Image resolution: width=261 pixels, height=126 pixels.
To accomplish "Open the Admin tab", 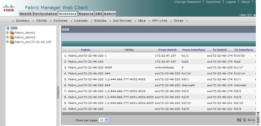I will [x=109, y=14].
